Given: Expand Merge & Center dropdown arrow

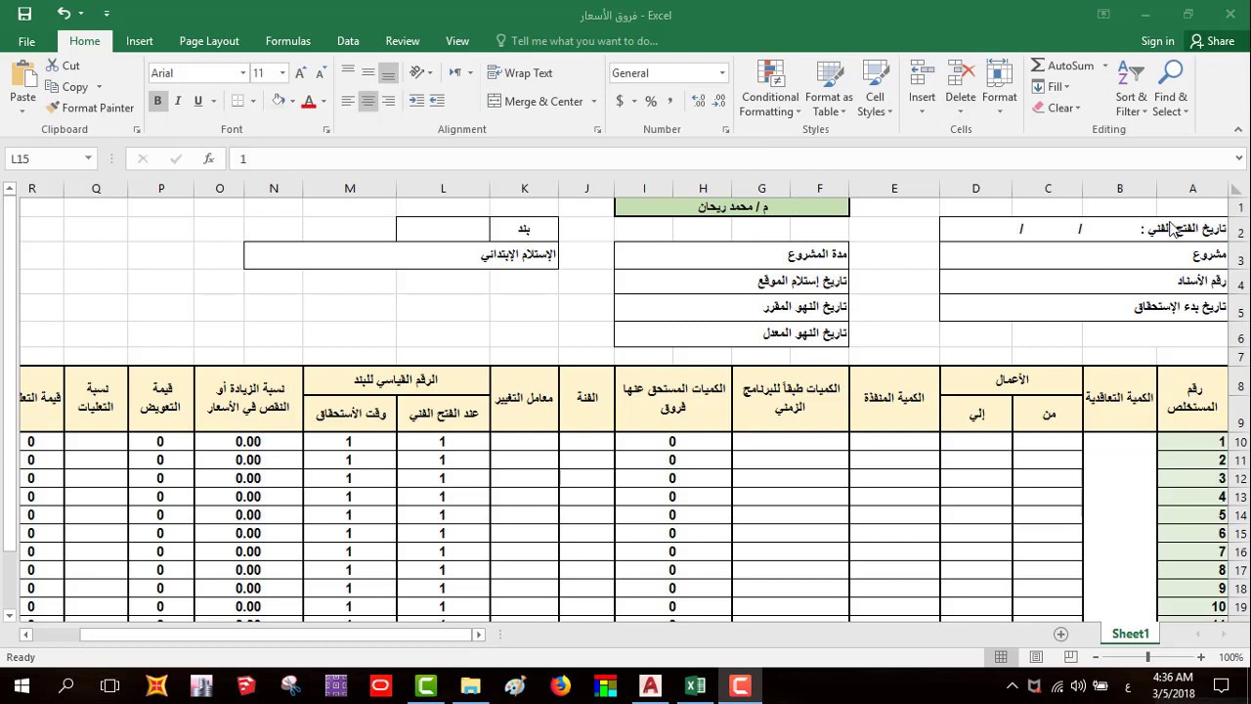Looking at the screenshot, I should pyautogui.click(x=594, y=102).
